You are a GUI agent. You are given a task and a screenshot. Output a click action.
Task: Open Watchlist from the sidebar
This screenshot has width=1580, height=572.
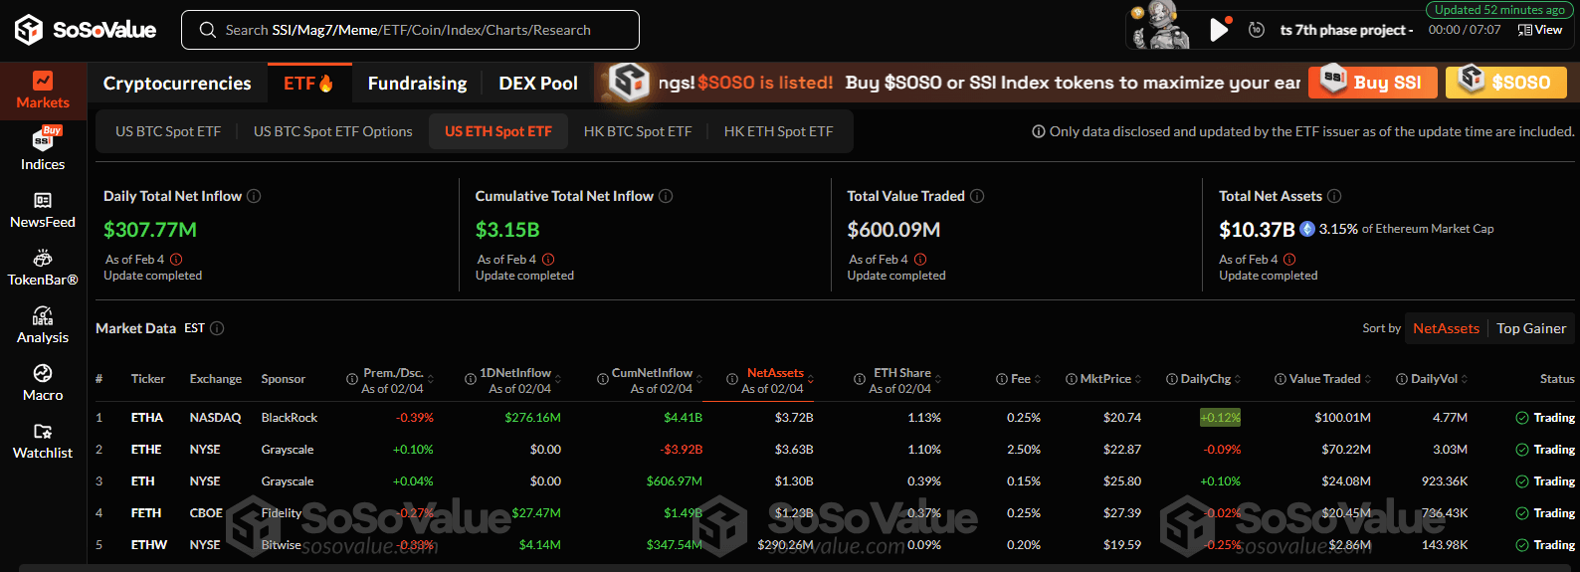click(43, 441)
